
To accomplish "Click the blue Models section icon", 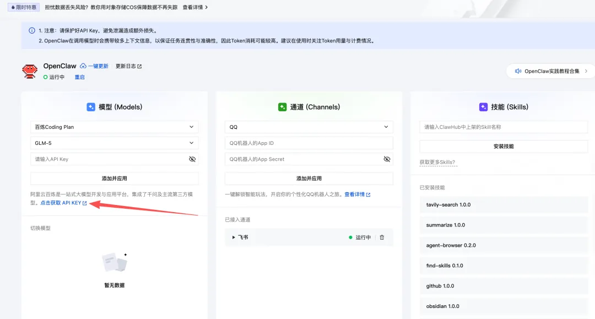I will point(91,107).
